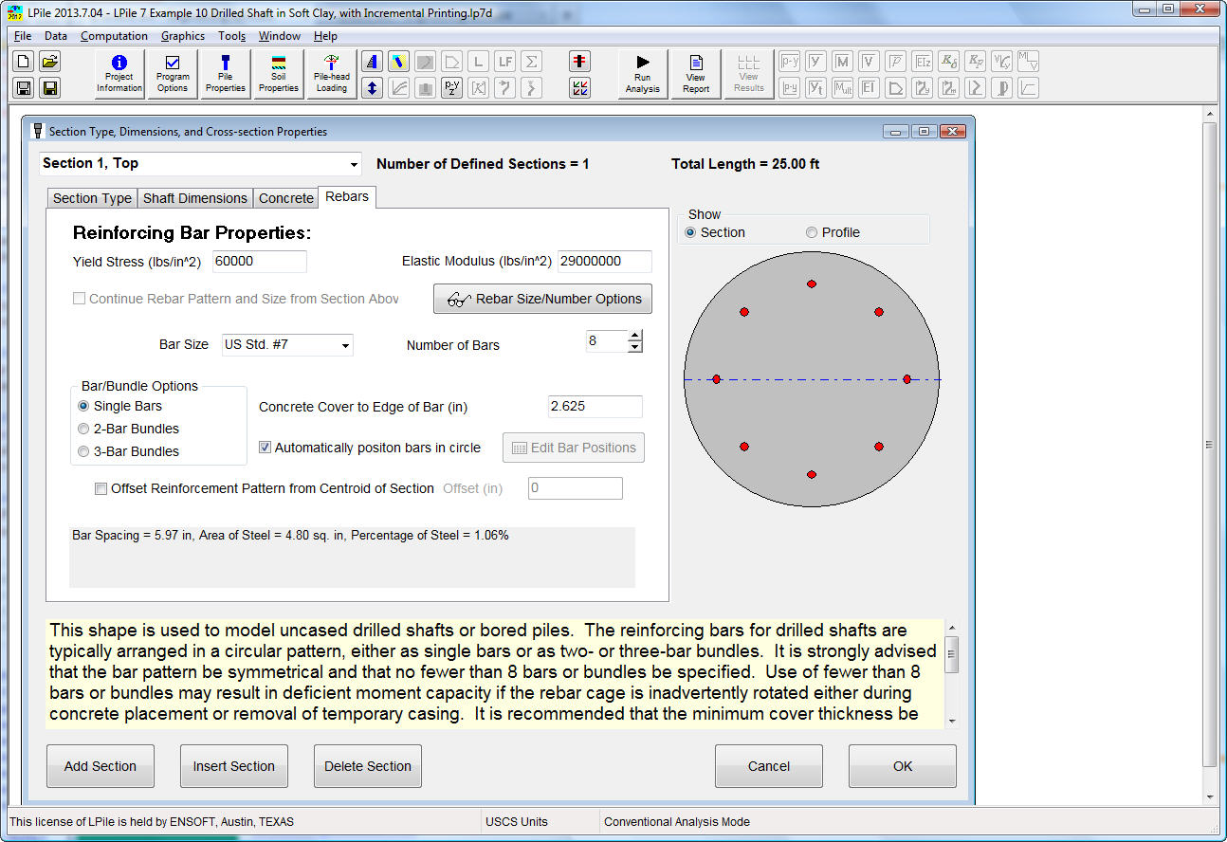This screenshot has height=842, width=1227.
Task: Open the Computation menu
Action: pyautogui.click(x=114, y=36)
